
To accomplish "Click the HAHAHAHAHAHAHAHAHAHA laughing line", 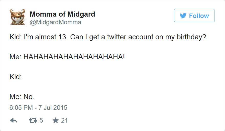I will click(74, 57).
